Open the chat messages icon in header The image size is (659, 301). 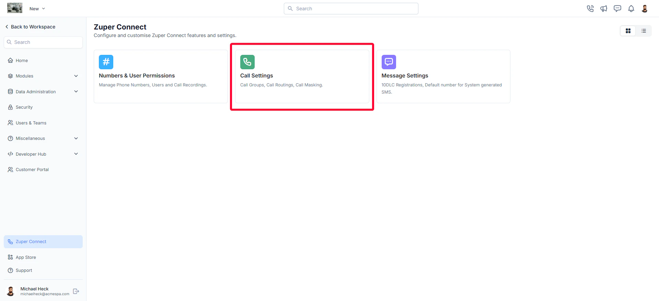(617, 9)
